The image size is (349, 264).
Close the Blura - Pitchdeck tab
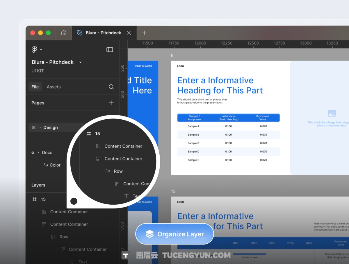(129, 33)
